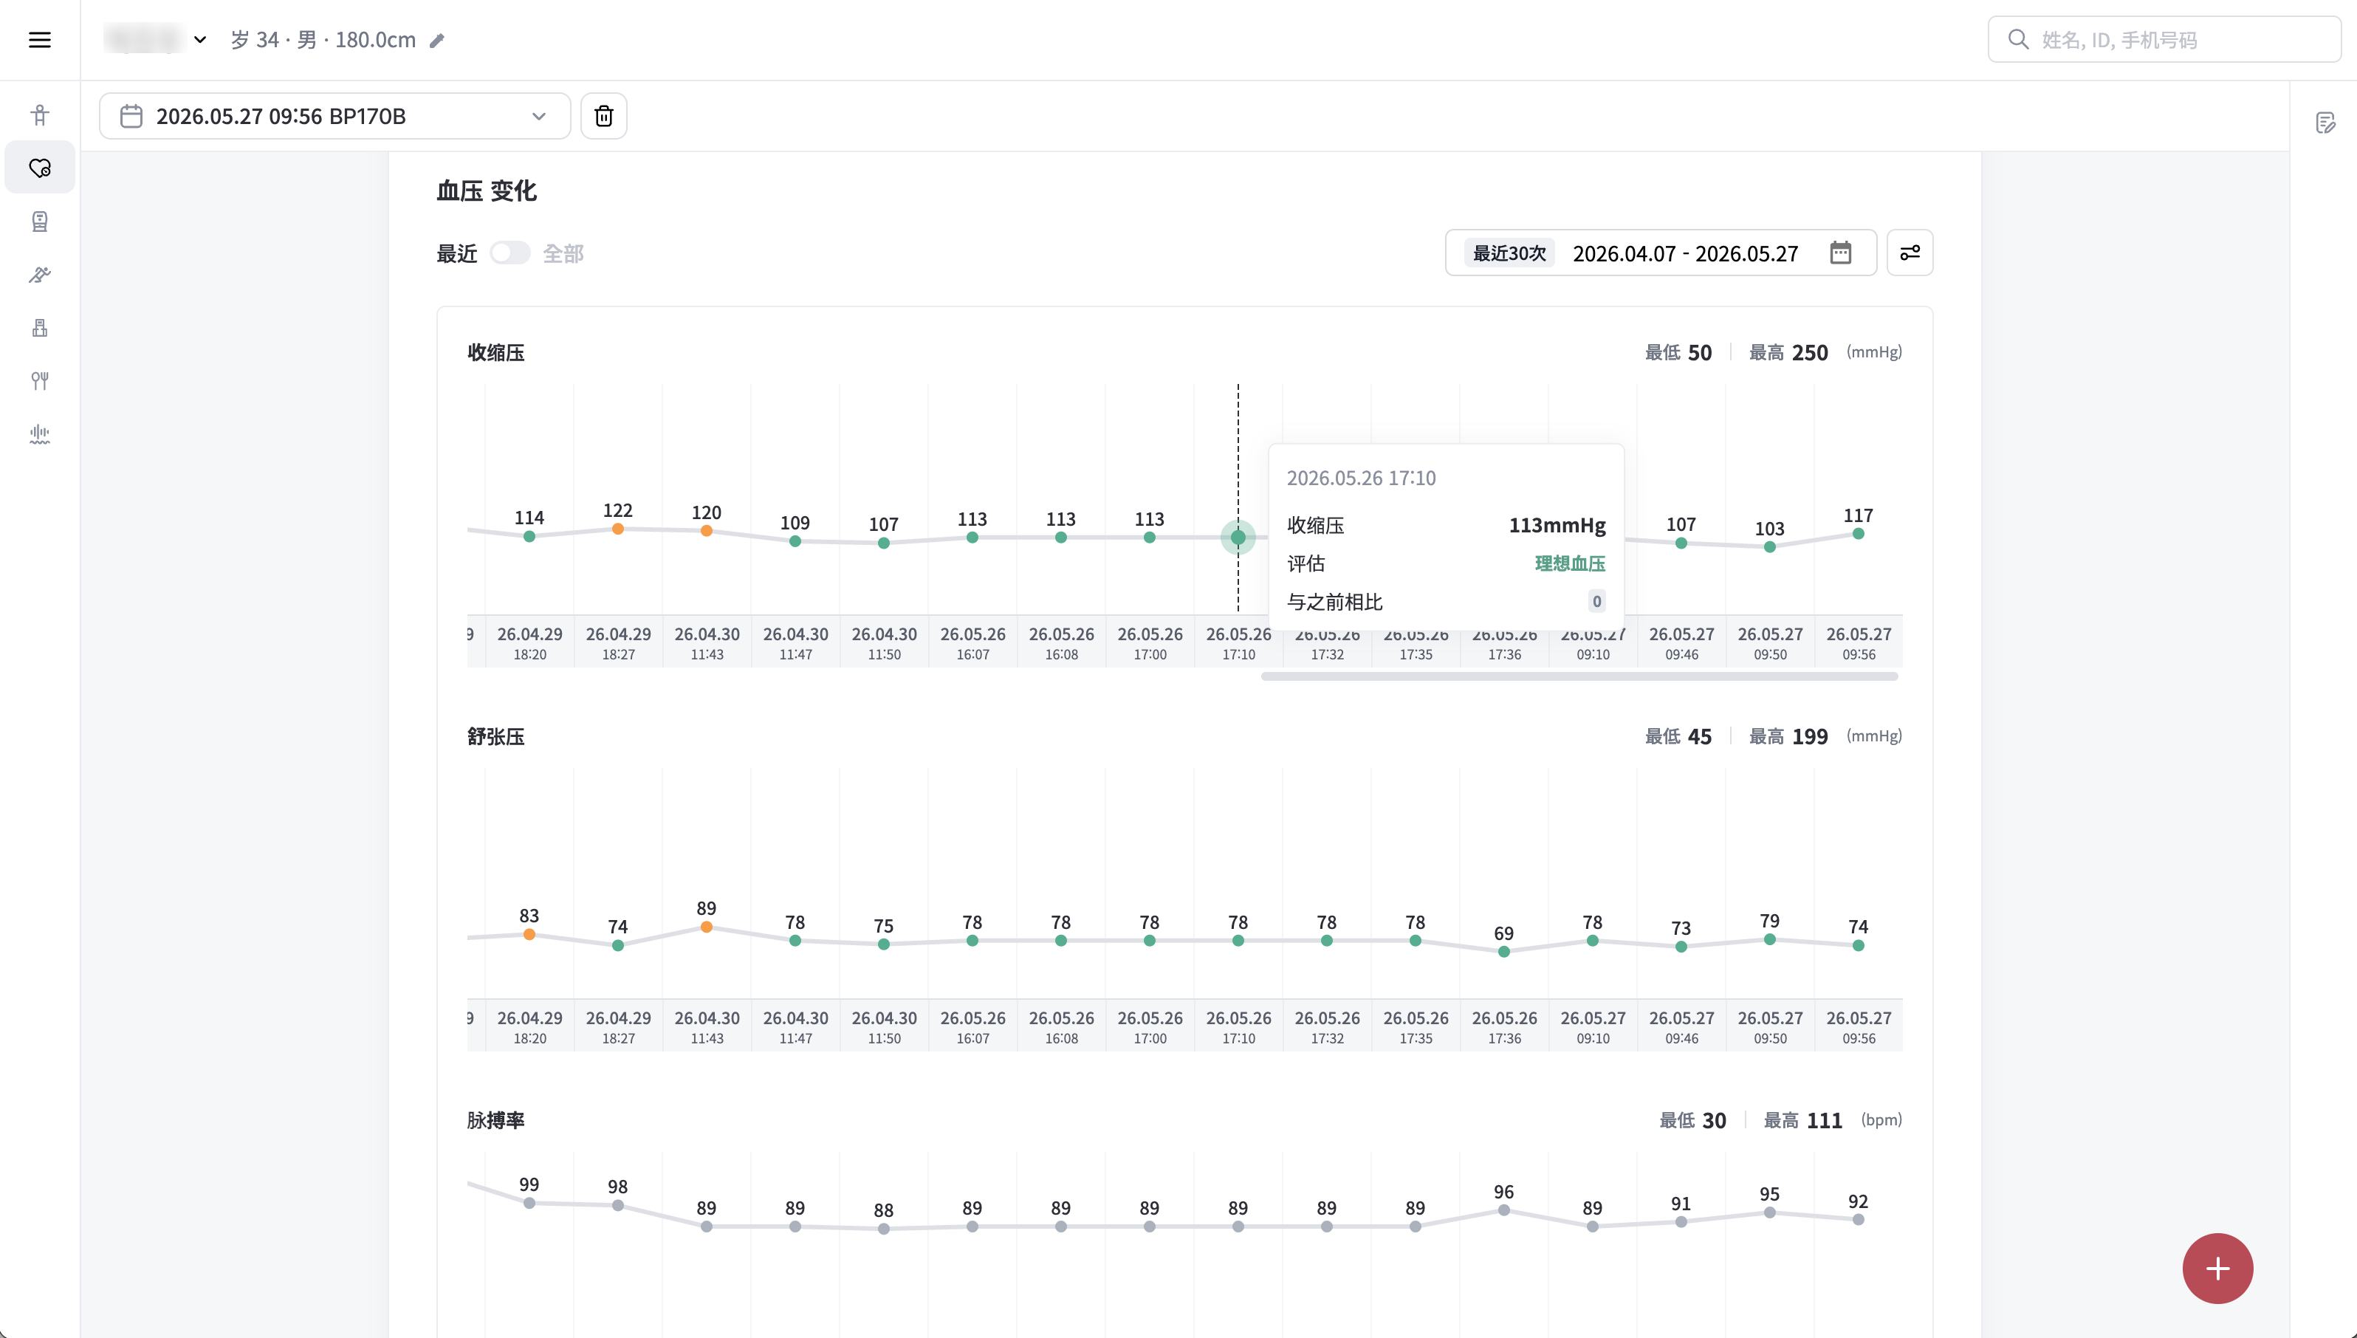Click the 最近30次 badge

coord(1509,253)
